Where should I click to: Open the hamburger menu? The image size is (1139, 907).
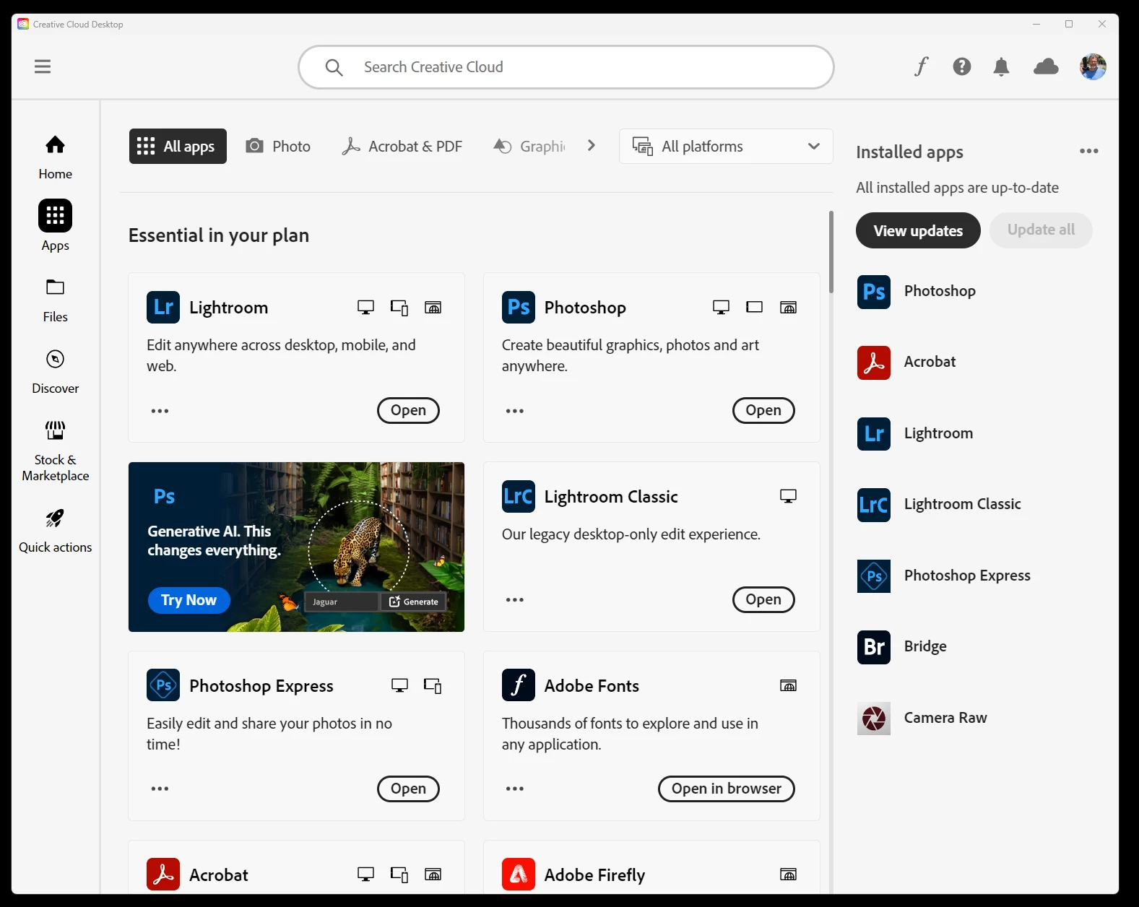click(43, 66)
